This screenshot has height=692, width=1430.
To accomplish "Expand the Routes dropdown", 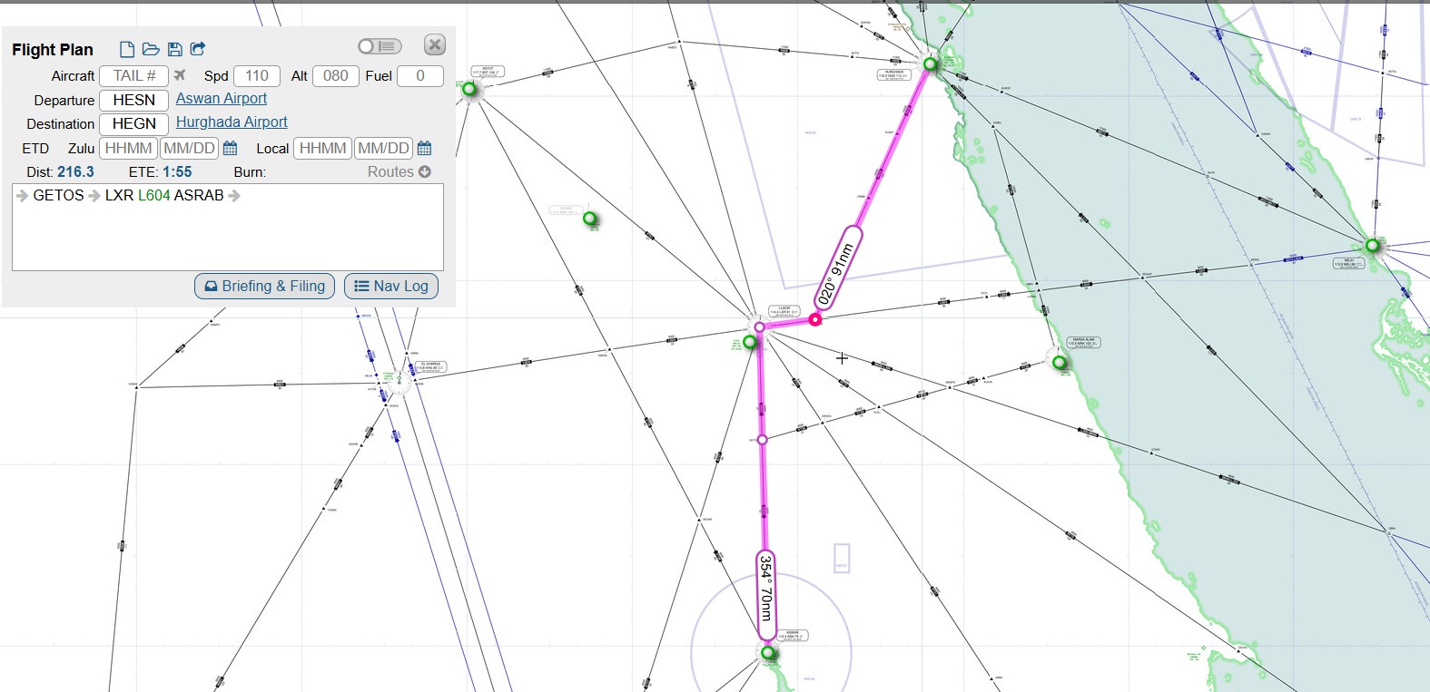I will (399, 171).
